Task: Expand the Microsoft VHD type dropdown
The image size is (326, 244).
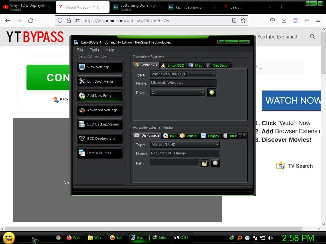Action: pos(185,145)
